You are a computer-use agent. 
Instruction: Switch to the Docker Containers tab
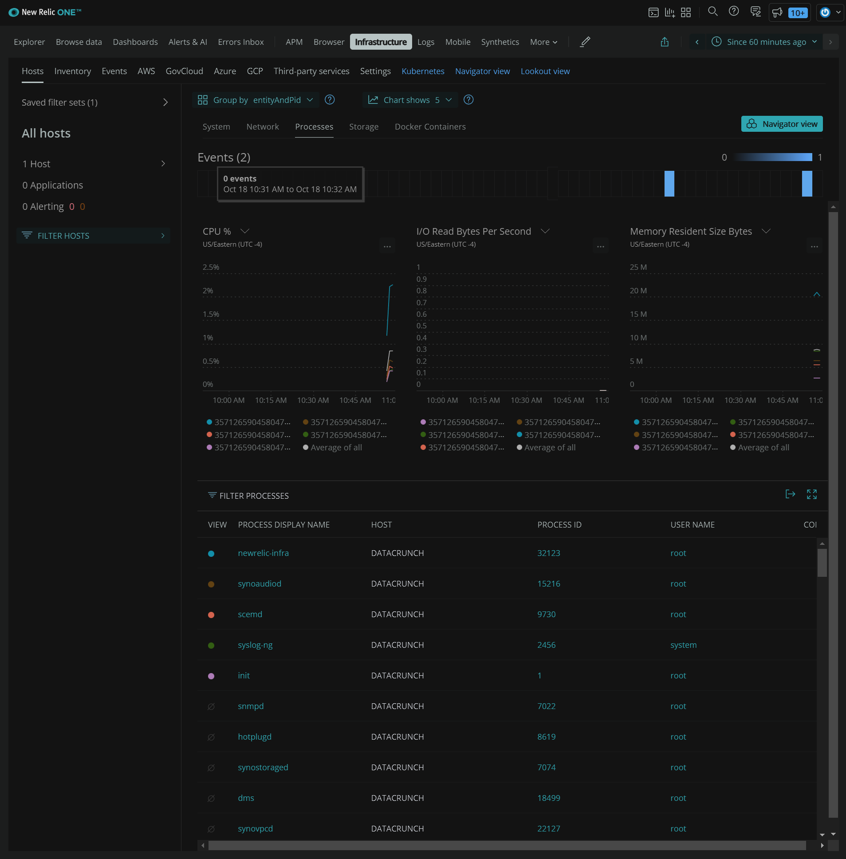[430, 126]
